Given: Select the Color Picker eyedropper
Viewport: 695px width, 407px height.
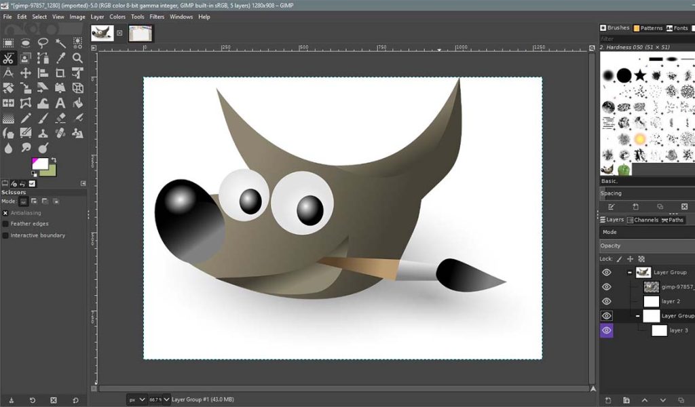Looking at the screenshot, I should pyautogui.click(x=60, y=58).
